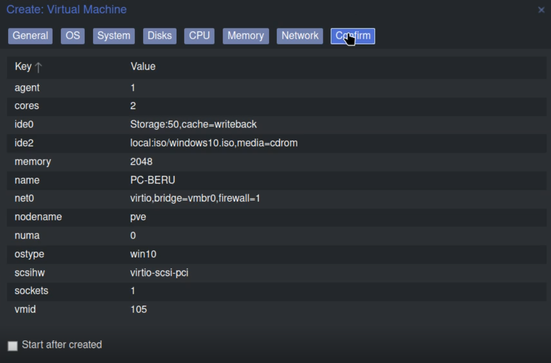This screenshot has height=363, width=551.
Task: Select the agent row
Action: pos(276,88)
